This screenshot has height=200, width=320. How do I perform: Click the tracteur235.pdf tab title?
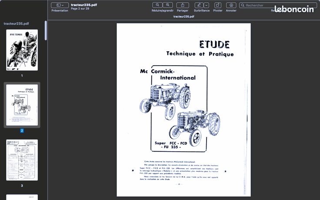(183, 17)
